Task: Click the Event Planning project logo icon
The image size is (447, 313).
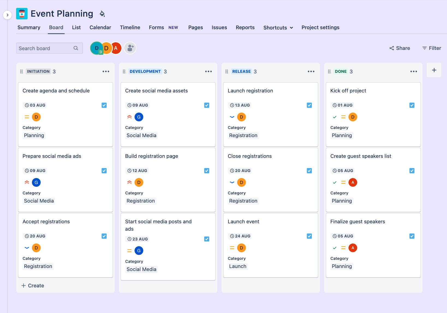Action: point(22,13)
